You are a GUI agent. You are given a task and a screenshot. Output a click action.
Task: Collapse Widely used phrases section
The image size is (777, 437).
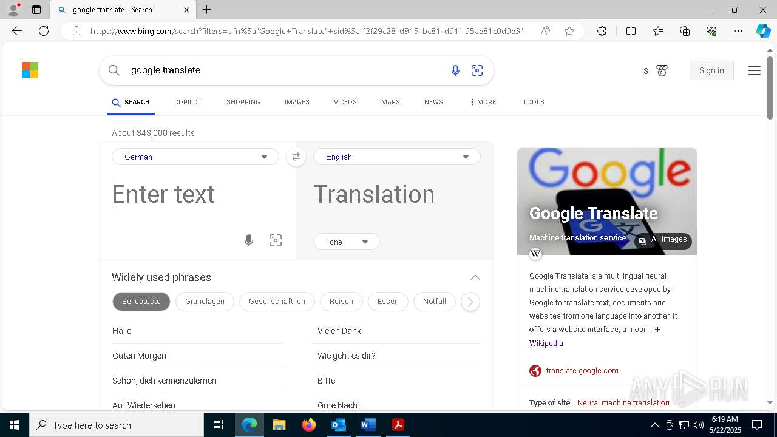tap(475, 277)
